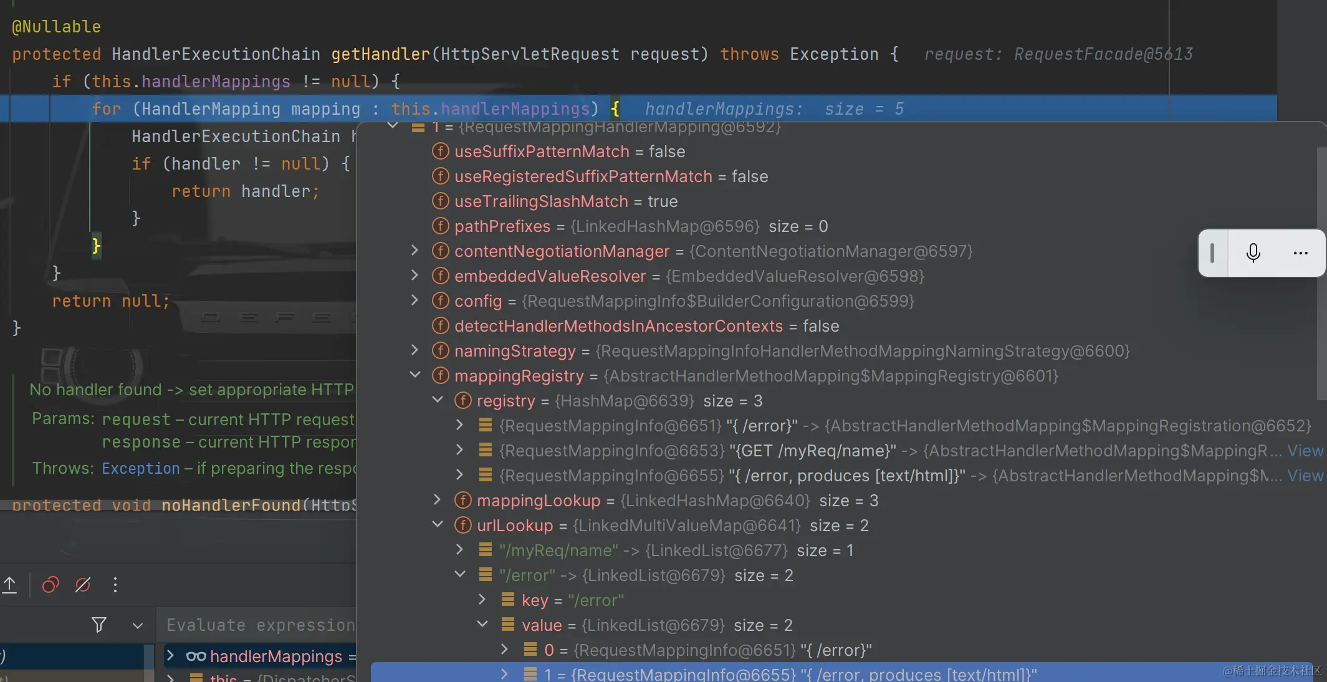Open the debugger toolbar more-actions menu
This screenshot has height=682, width=1327.
(115, 585)
